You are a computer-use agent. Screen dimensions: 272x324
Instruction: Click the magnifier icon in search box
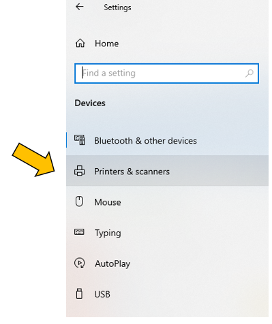click(x=250, y=74)
